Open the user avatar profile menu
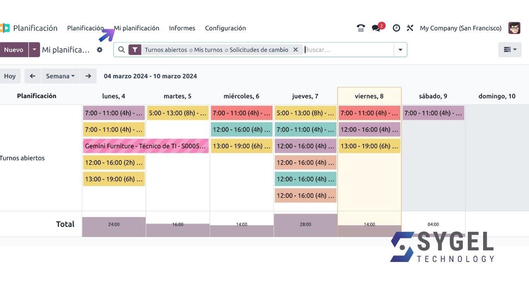529x297 pixels. [514, 28]
